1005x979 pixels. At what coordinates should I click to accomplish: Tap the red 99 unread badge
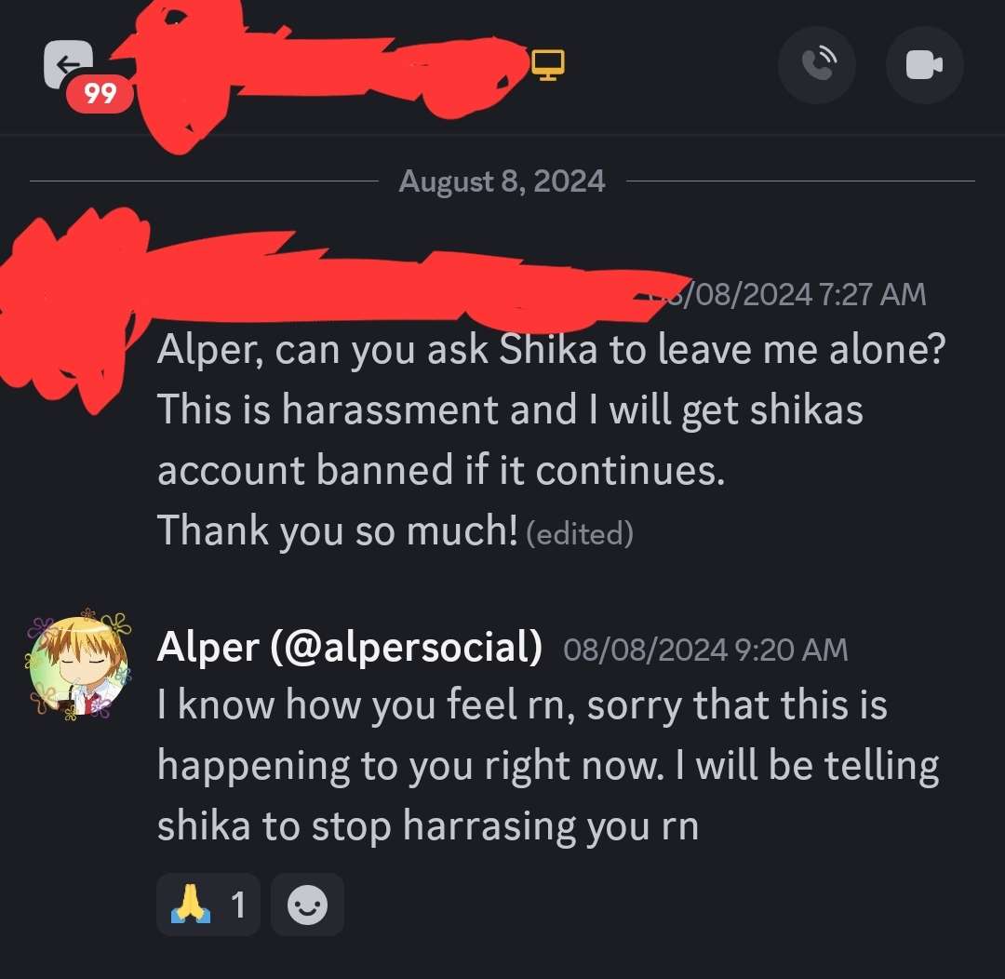click(x=100, y=93)
